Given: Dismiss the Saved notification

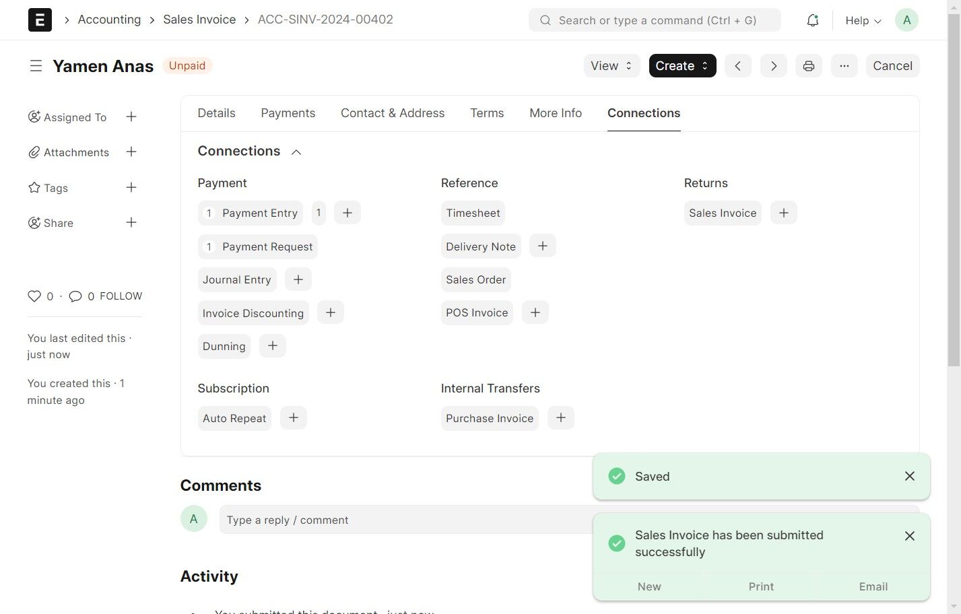Looking at the screenshot, I should [x=910, y=476].
